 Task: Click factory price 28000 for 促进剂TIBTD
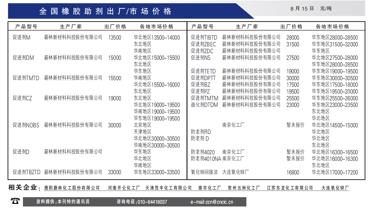(x=293, y=38)
